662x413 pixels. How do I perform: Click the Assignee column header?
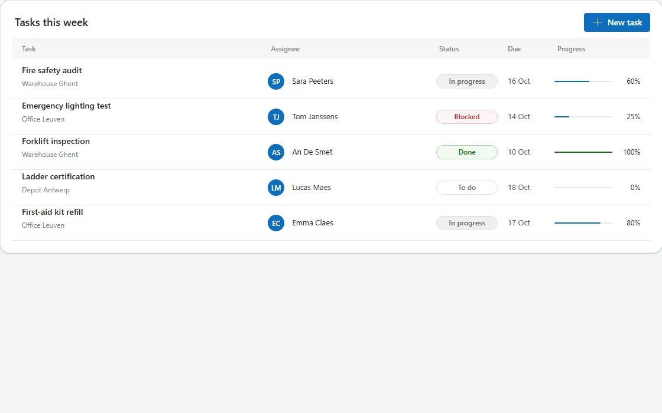(285, 49)
